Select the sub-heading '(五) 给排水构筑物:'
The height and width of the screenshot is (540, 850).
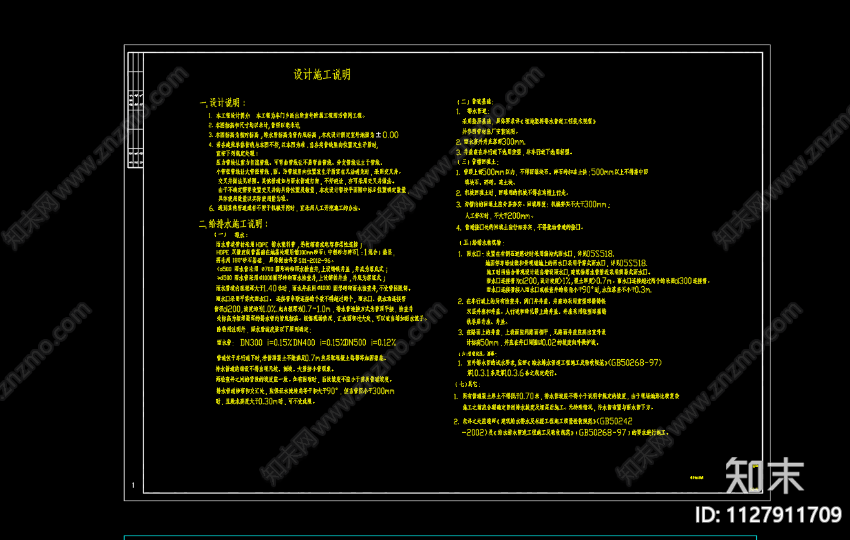click(483, 242)
